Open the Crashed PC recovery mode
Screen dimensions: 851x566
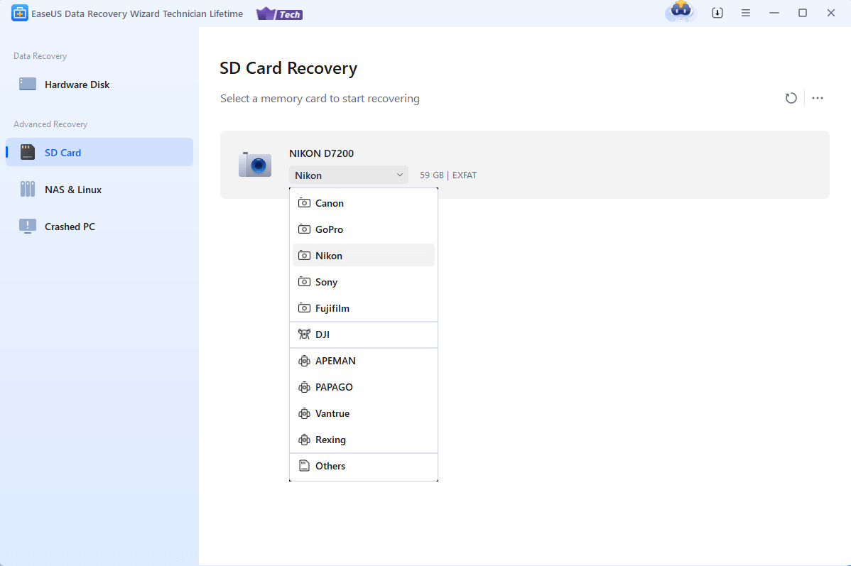(70, 226)
